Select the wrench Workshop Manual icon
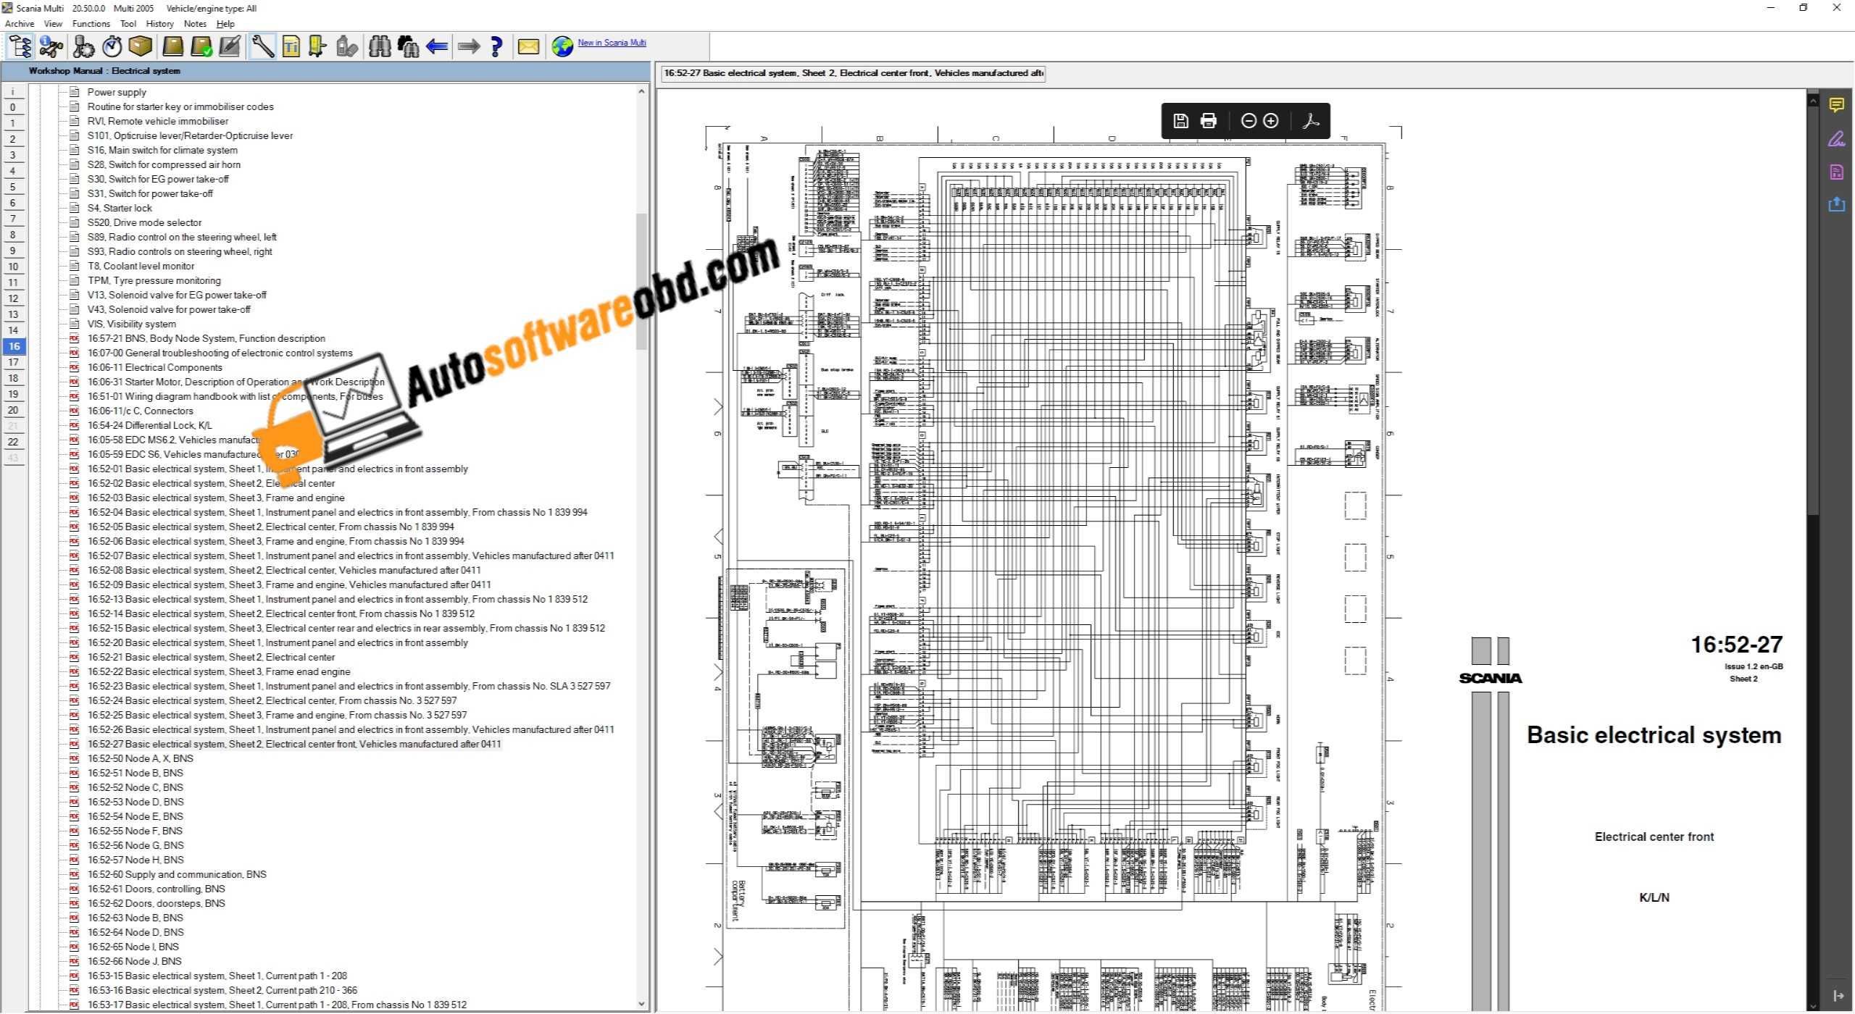Screen dimensions: 1855x1014 click(262, 46)
